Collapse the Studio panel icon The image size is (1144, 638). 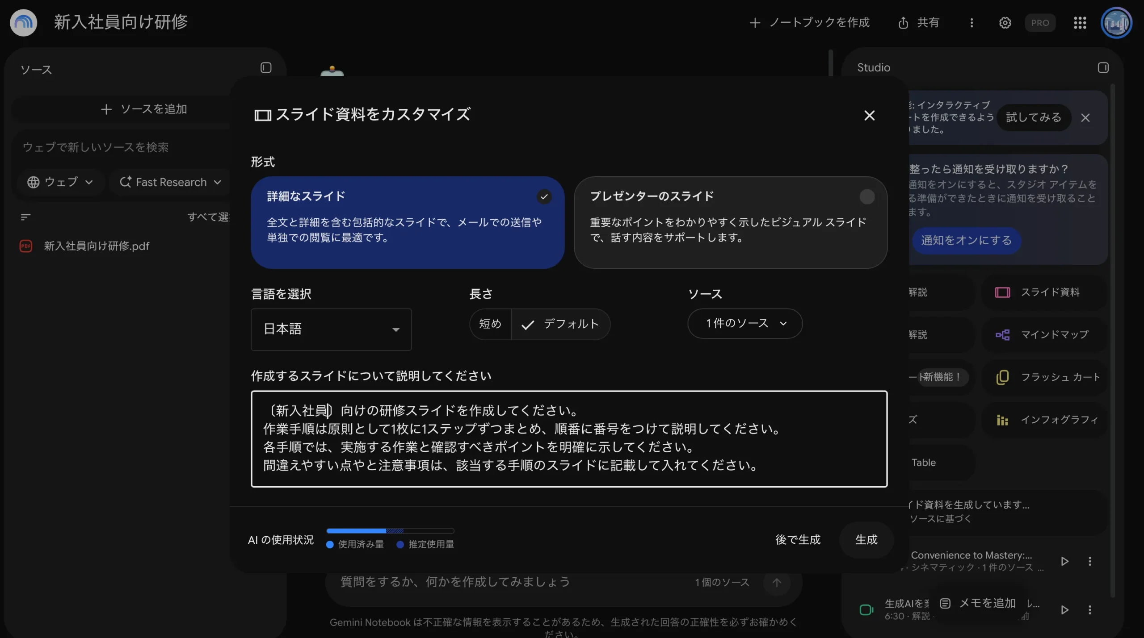(x=1103, y=67)
